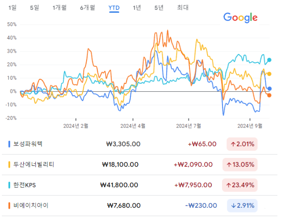The image size is (283, 219).
Task: Click the blue endpoint dot for 보성파워텍
Action: (270, 89)
